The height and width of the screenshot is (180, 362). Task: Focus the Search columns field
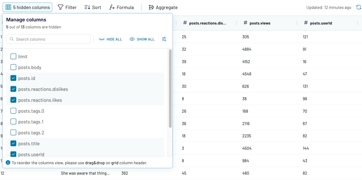point(48,39)
